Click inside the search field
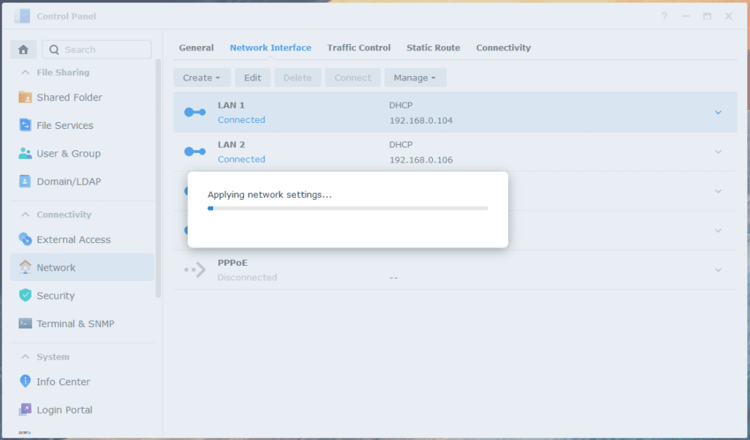Screen dimensions: 750x440 97,48
